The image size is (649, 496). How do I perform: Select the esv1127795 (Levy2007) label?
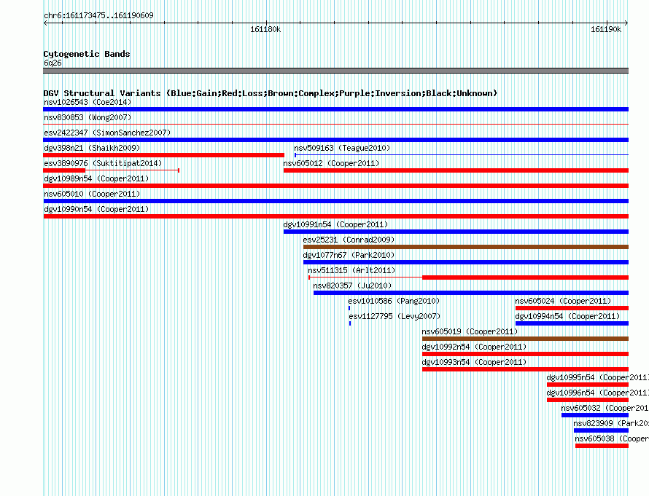pyautogui.click(x=395, y=316)
